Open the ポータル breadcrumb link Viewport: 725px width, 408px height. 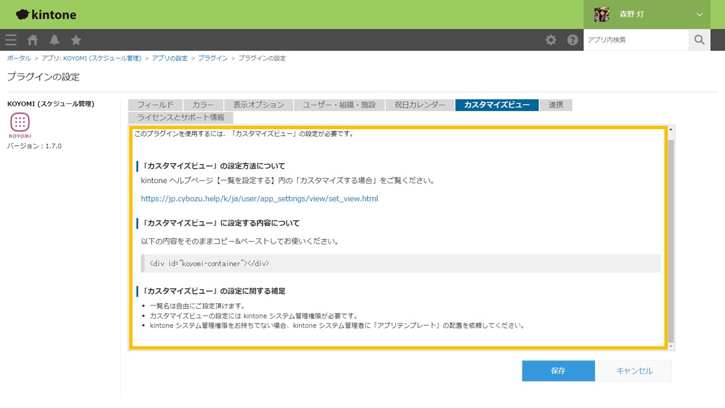(x=19, y=58)
